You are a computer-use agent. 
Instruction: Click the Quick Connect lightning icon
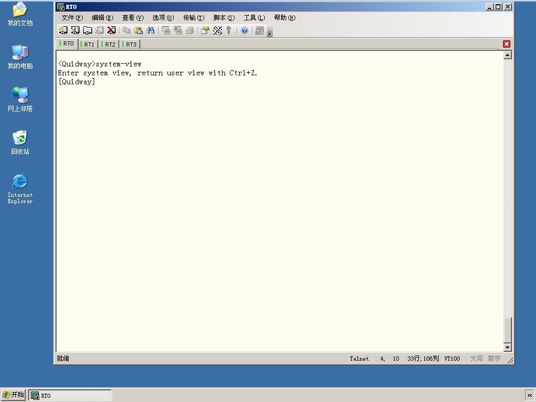tap(75, 30)
